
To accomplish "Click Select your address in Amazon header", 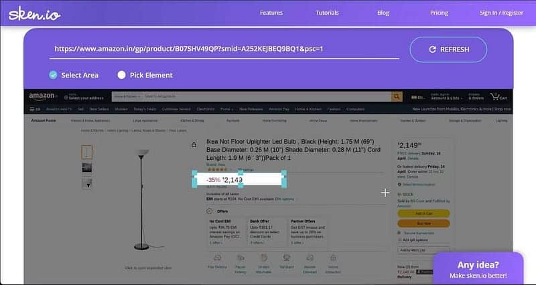I will pos(84,97).
